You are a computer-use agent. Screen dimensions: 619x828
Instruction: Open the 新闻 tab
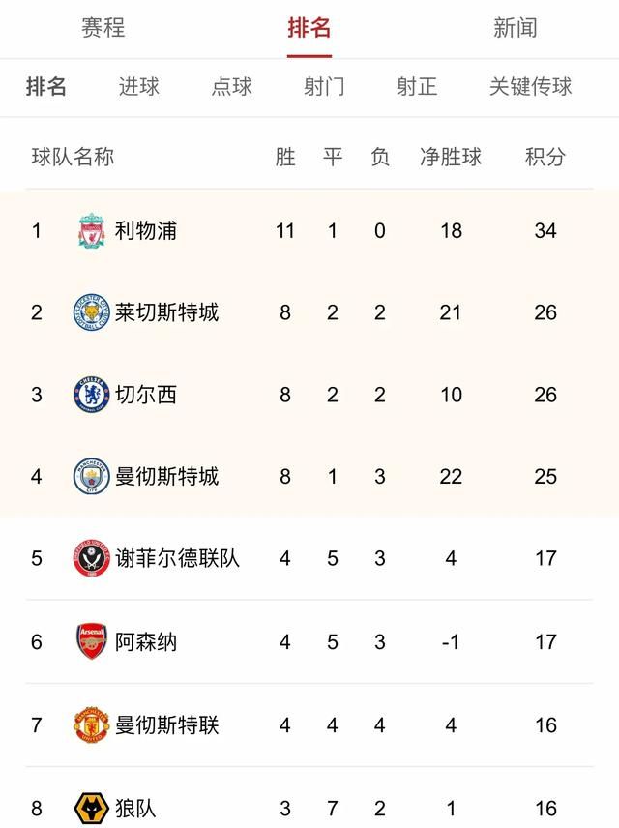[x=515, y=28]
